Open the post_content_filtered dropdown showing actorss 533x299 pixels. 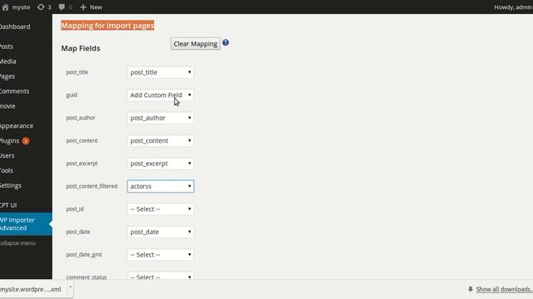click(x=161, y=186)
